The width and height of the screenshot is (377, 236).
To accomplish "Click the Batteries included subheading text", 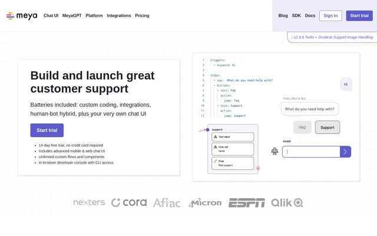I will pyautogui.click(x=91, y=109).
